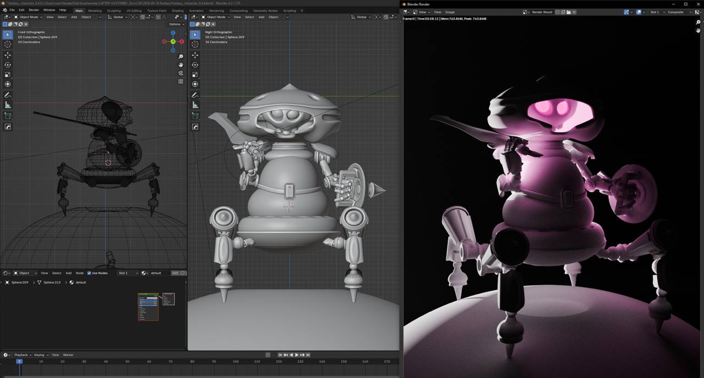The image size is (704, 378).
Task: Toggle camera view in the Front Orthographic viewport
Action: pyautogui.click(x=181, y=73)
